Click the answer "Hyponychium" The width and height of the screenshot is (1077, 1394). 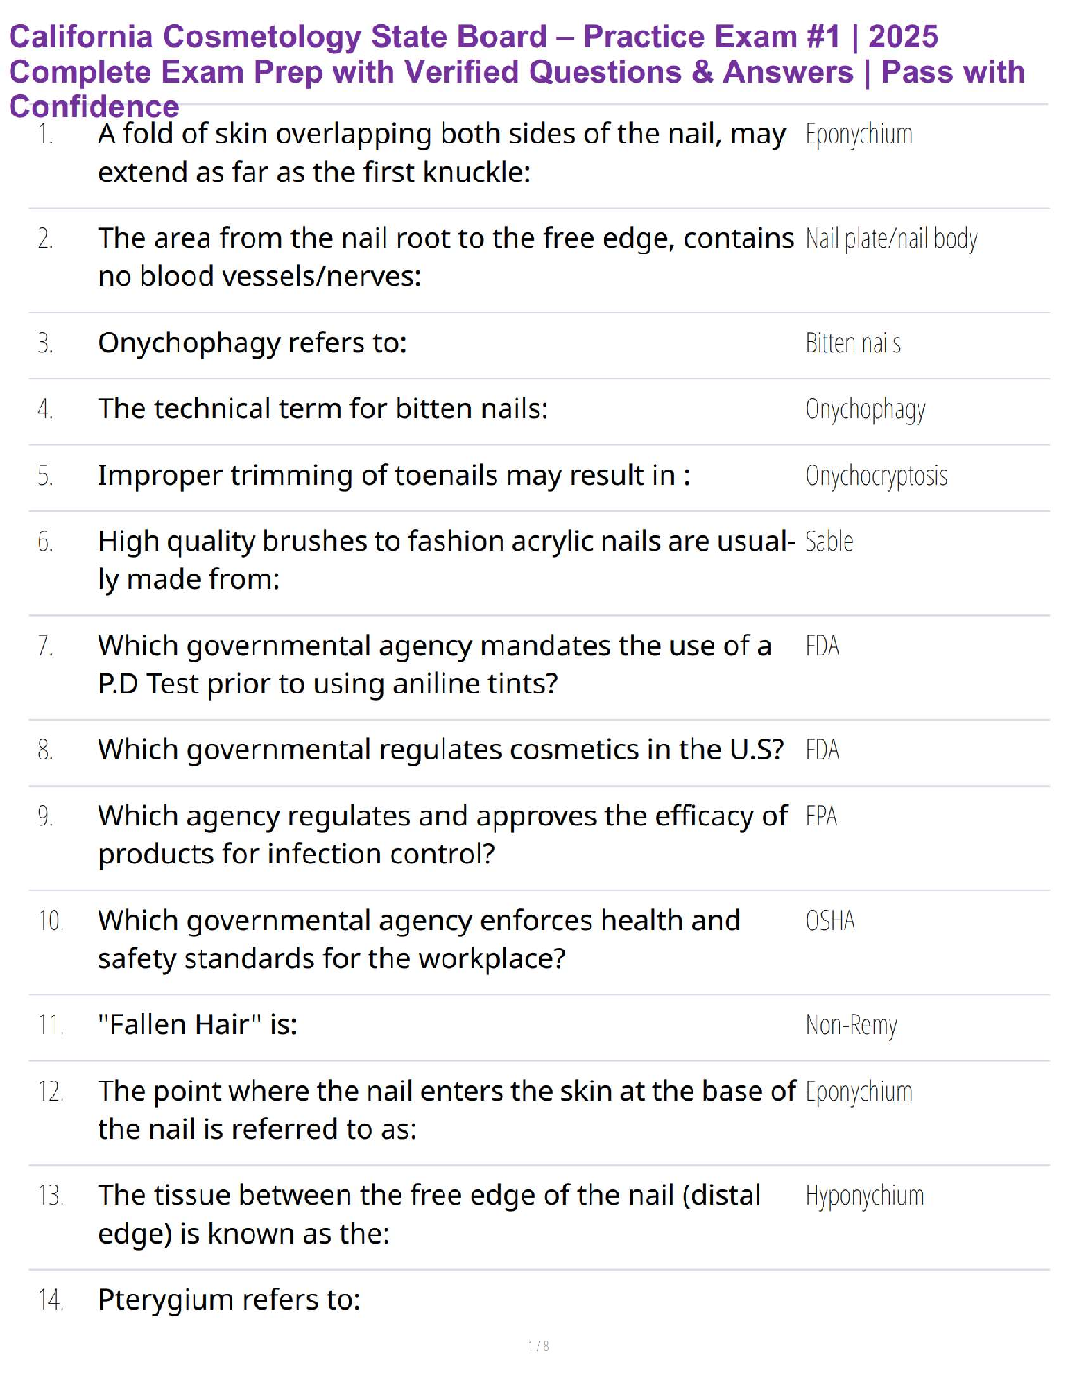point(864,1197)
